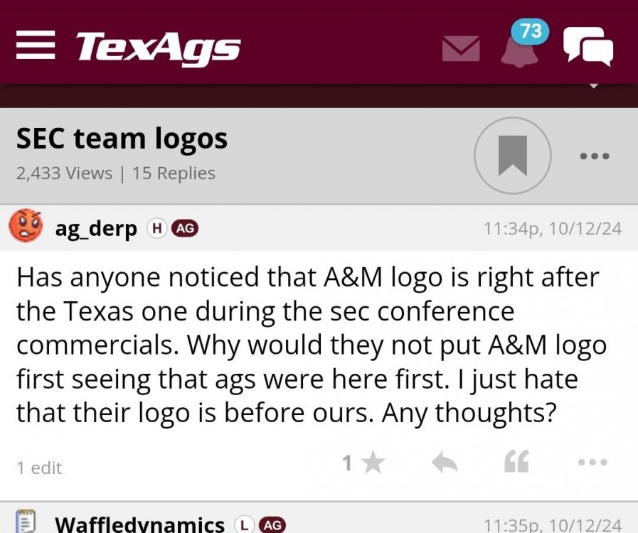The width and height of the screenshot is (638, 533).
Task: Star ag_derp's post
Action: pos(372,463)
